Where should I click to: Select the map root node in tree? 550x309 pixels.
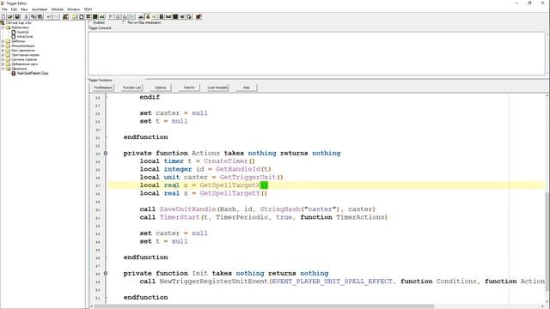(x=18, y=23)
